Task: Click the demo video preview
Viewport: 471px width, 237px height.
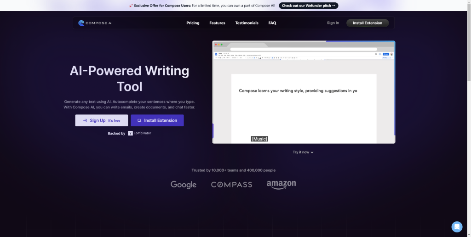Action: pyautogui.click(x=304, y=92)
